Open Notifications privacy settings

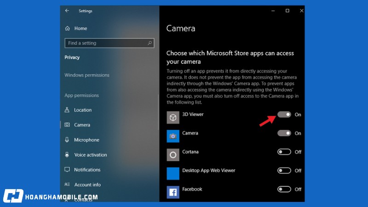click(x=87, y=170)
